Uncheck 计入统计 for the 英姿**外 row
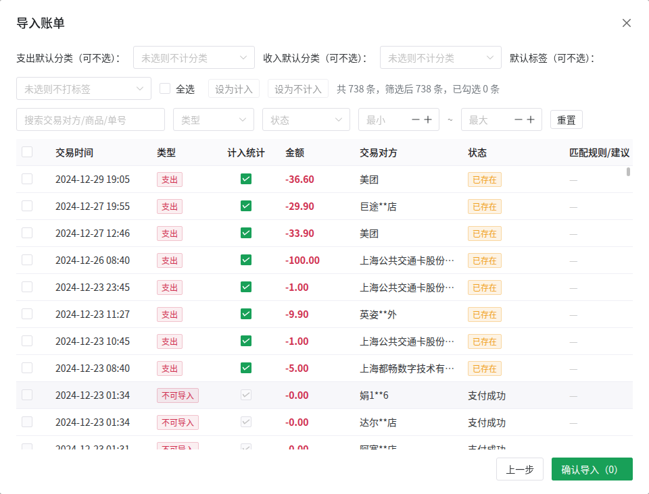 (246, 314)
